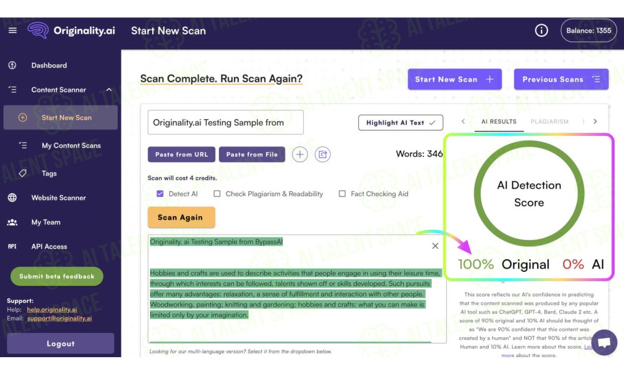Viewport: 624px width, 374px height.
Task: Uncheck the Detect AI checkbox
Action: coord(160,194)
